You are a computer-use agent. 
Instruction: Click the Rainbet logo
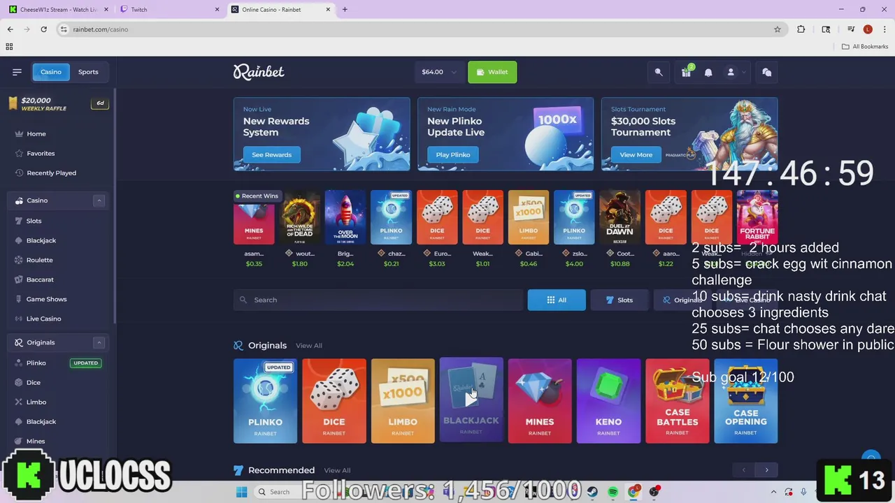[x=259, y=72]
